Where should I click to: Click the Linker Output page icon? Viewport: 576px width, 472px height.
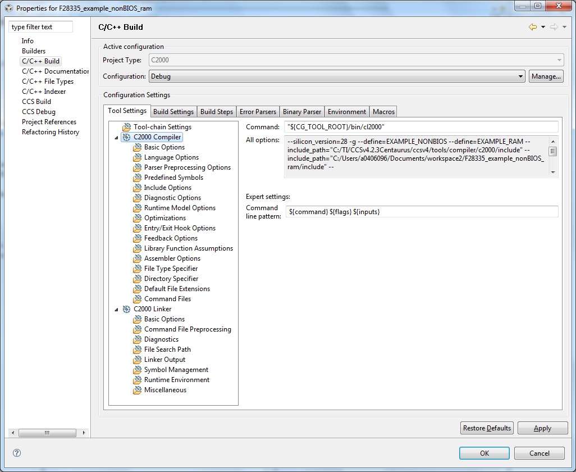138,360
